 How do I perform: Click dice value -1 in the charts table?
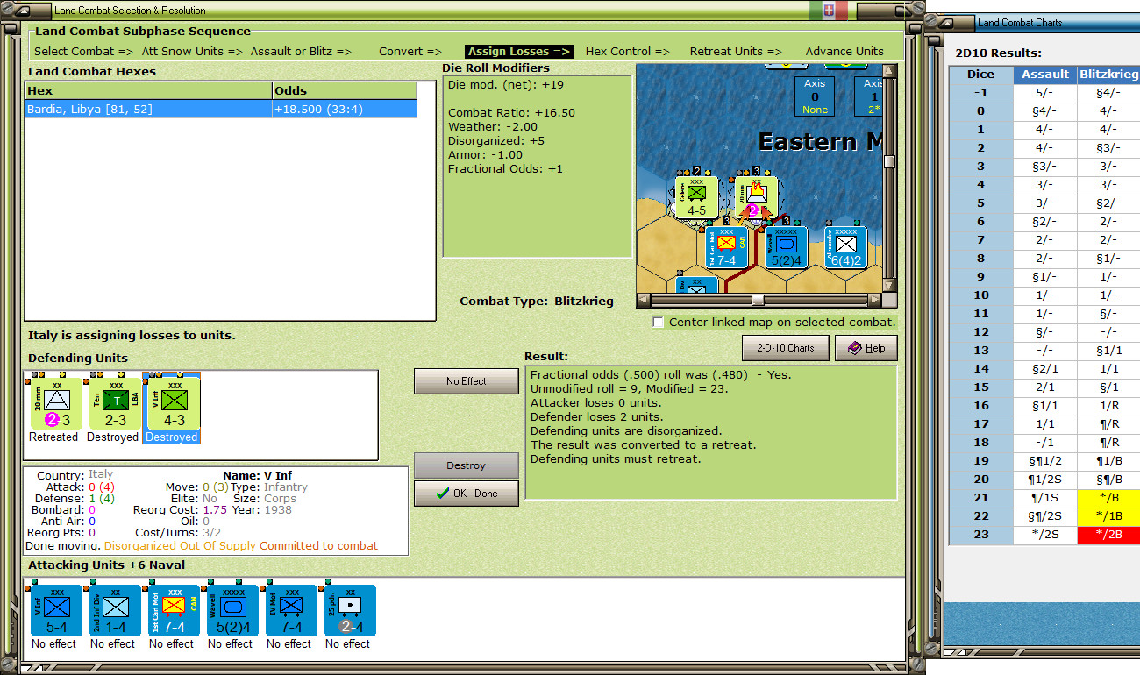[x=980, y=93]
